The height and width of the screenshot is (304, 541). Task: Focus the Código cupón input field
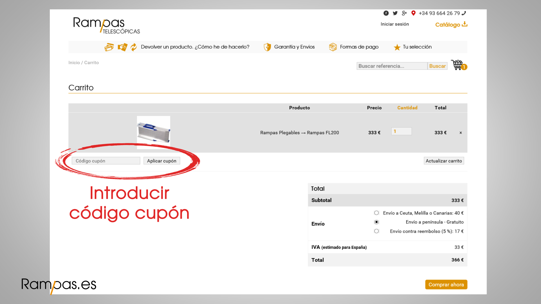pos(106,161)
